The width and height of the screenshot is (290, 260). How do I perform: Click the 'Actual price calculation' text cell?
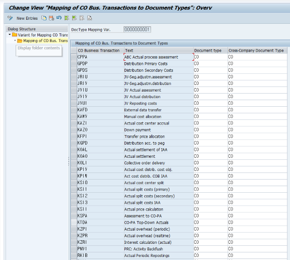[x=158, y=209]
